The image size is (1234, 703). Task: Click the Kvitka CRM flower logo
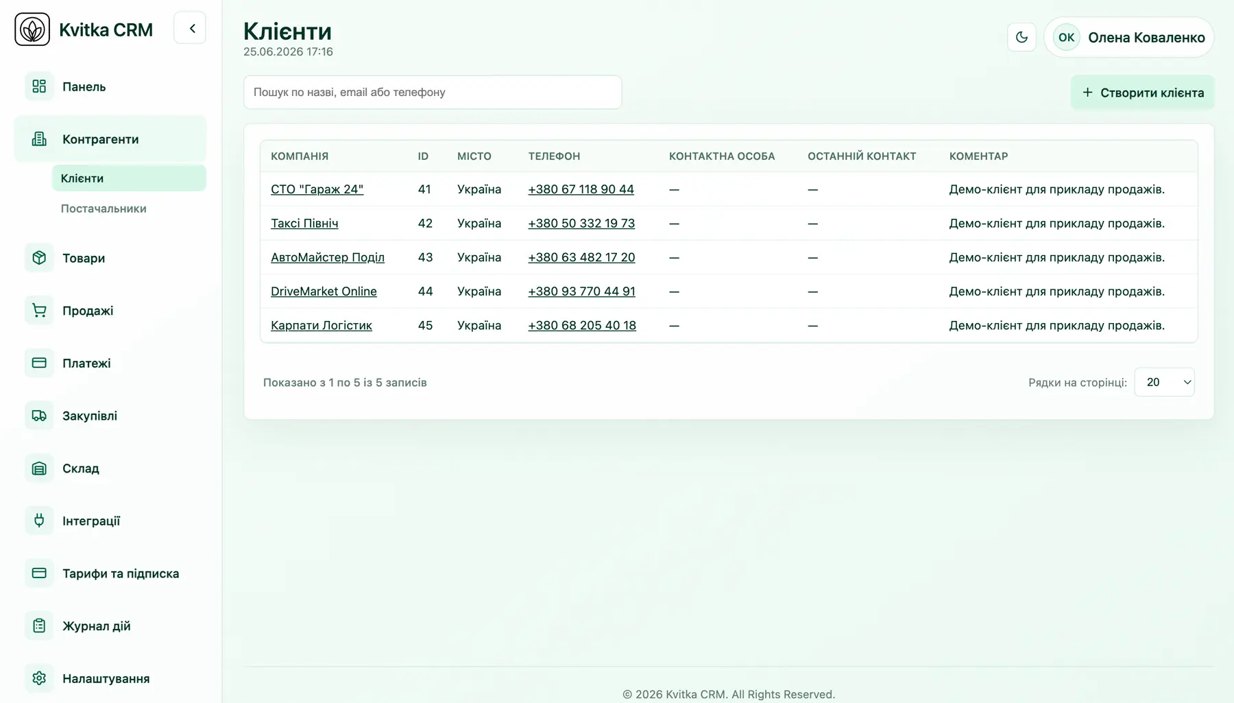pos(32,29)
